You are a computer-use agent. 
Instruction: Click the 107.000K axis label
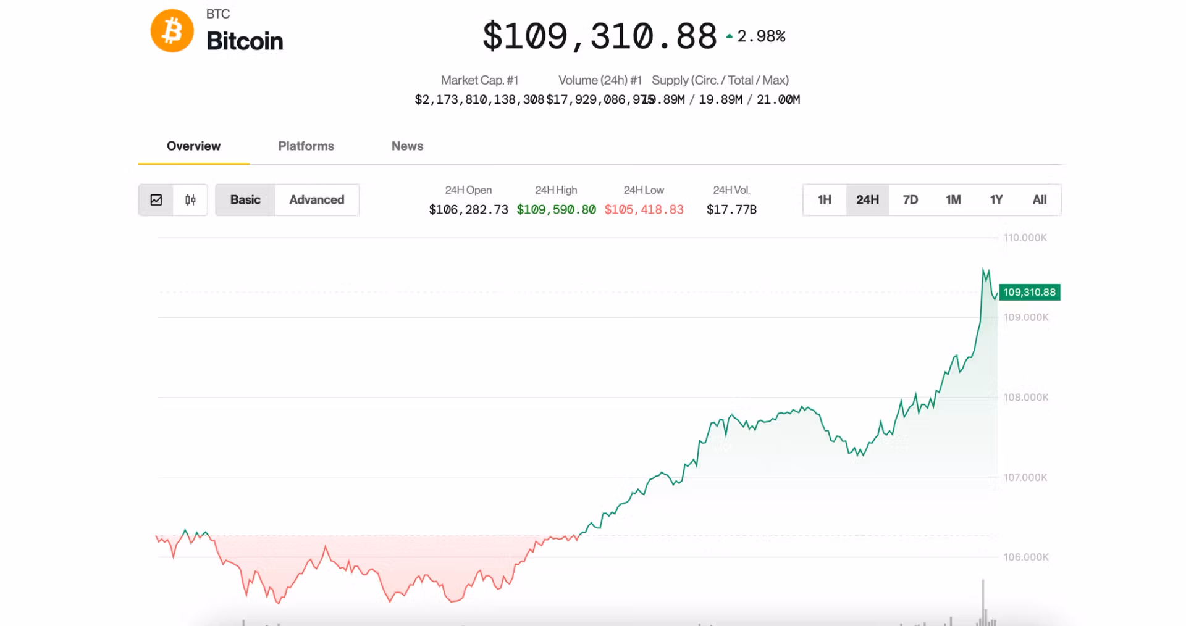click(x=1025, y=477)
